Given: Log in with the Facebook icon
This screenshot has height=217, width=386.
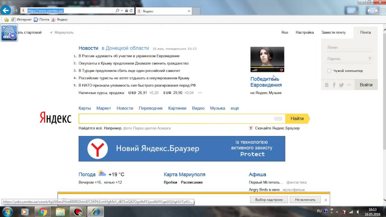Looking at the screenshot, I should click(334, 85).
